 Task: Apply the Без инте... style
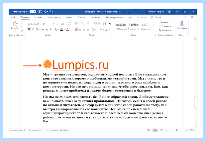pos(134,26)
